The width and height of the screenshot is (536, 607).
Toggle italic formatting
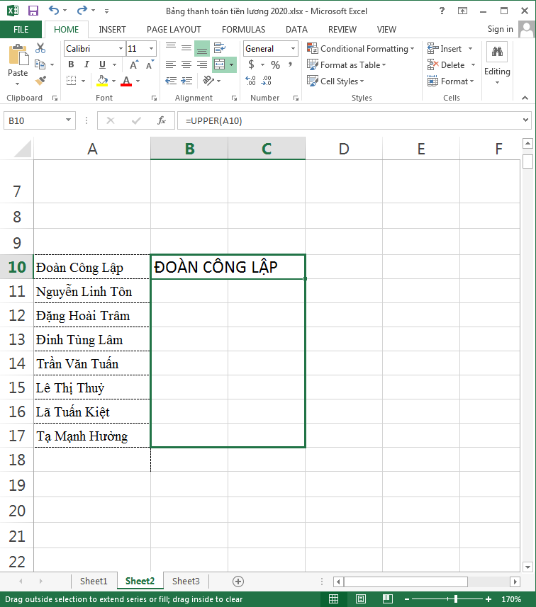click(x=85, y=65)
